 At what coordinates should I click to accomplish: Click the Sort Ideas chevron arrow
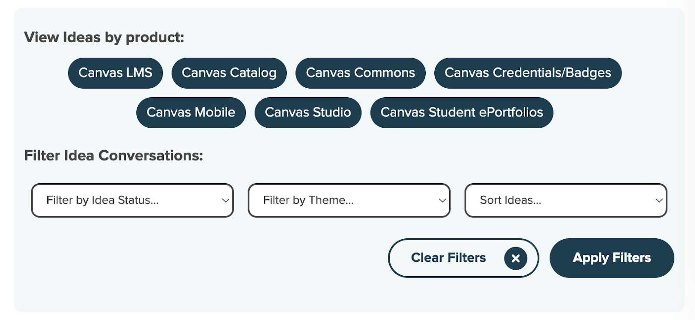pos(659,201)
